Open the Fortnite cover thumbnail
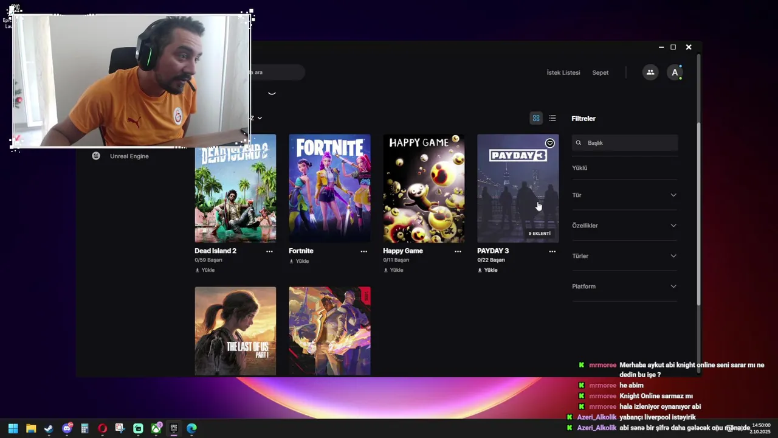 point(329,189)
